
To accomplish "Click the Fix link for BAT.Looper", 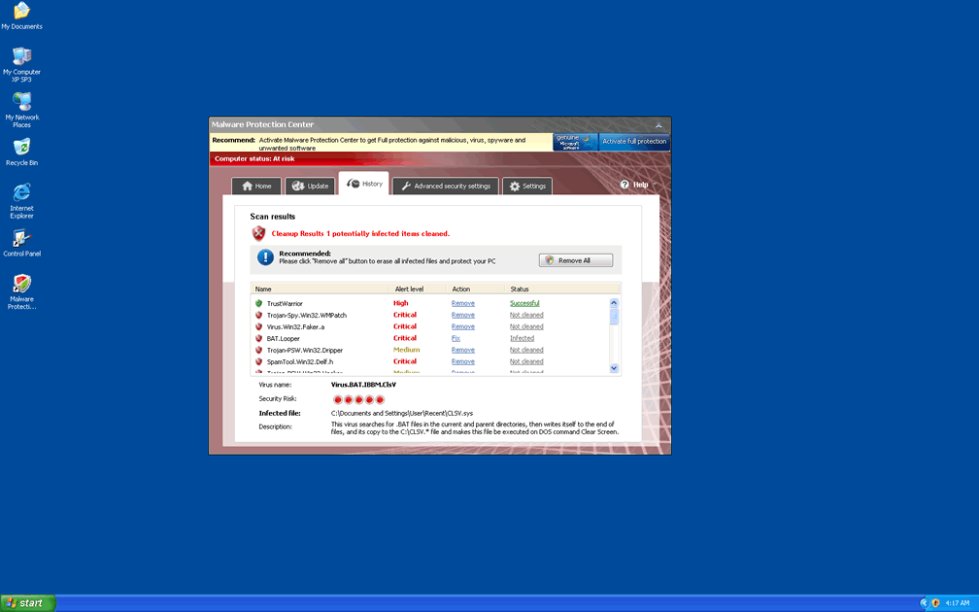I will point(456,338).
